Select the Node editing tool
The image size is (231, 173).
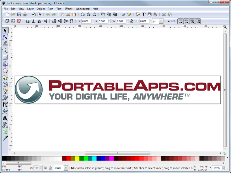[5, 37]
